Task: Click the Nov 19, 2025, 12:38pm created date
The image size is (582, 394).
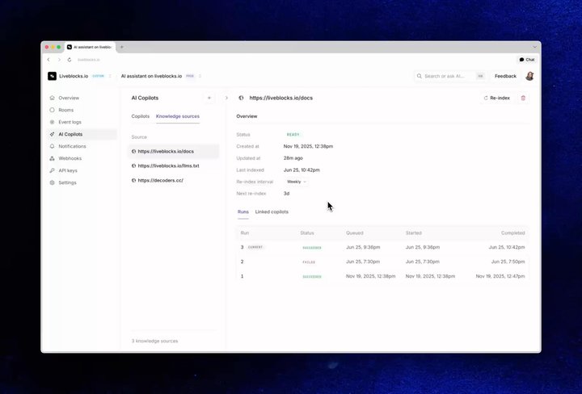Action: coord(308,146)
